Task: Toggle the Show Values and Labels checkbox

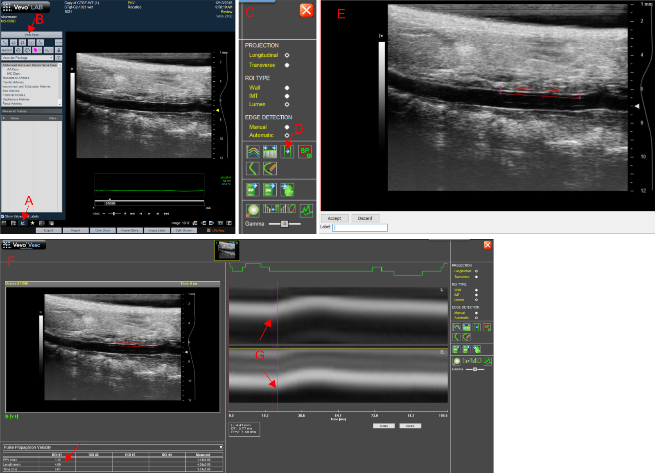Action: (x=2, y=216)
